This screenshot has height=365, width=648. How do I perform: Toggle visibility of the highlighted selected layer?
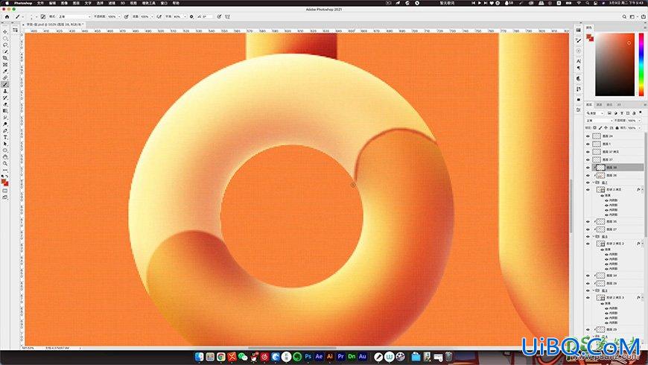(588, 168)
